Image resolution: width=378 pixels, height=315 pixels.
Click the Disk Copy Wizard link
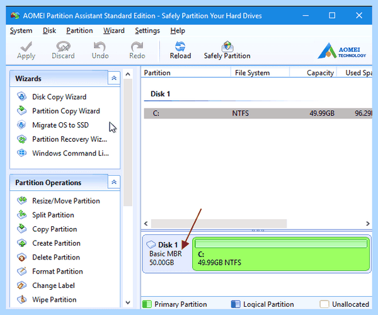[x=59, y=96]
